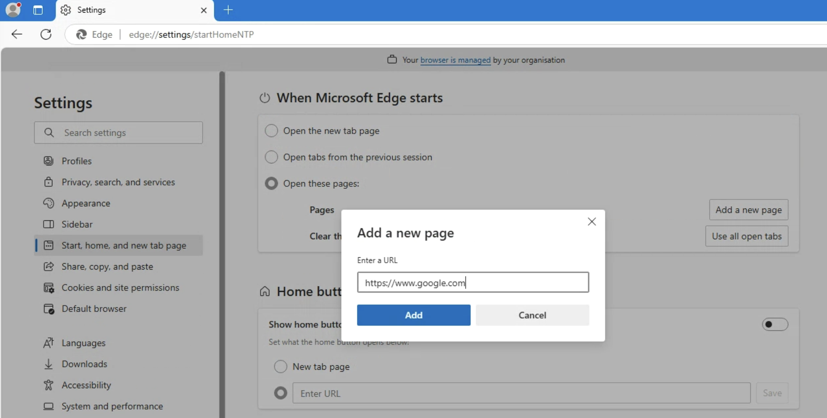Image resolution: width=827 pixels, height=418 pixels.
Task: Open the 'browser is managed' link
Action: [x=455, y=60]
